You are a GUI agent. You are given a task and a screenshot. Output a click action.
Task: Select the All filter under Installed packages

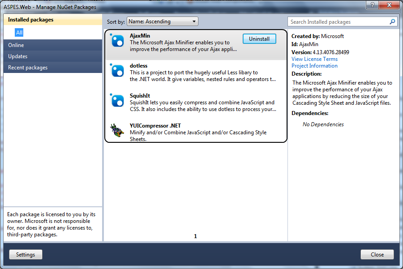point(19,33)
